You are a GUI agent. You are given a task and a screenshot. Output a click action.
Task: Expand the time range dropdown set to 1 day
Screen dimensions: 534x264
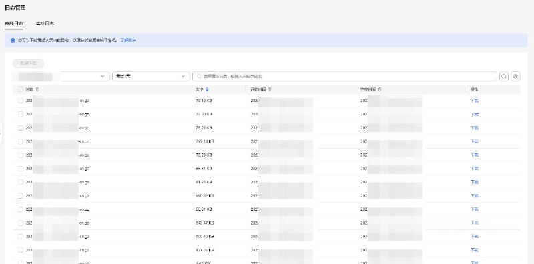151,77
